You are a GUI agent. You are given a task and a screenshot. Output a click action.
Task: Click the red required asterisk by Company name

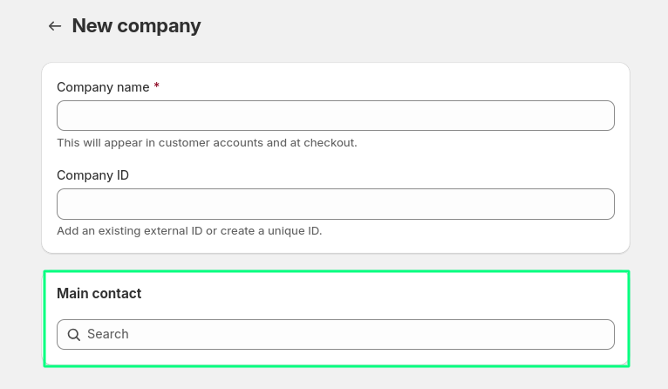[156, 87]
